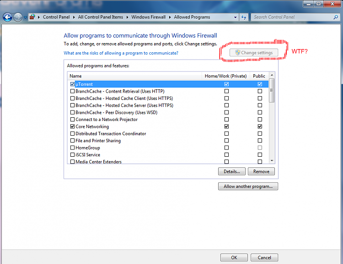Maximize the Allowed Programs window
The image size is (343, 264).
[319, 4]
